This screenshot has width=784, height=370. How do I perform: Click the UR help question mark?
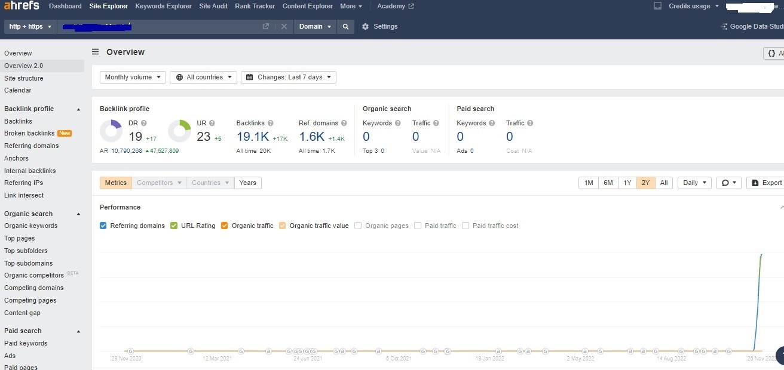coord(212,123)
